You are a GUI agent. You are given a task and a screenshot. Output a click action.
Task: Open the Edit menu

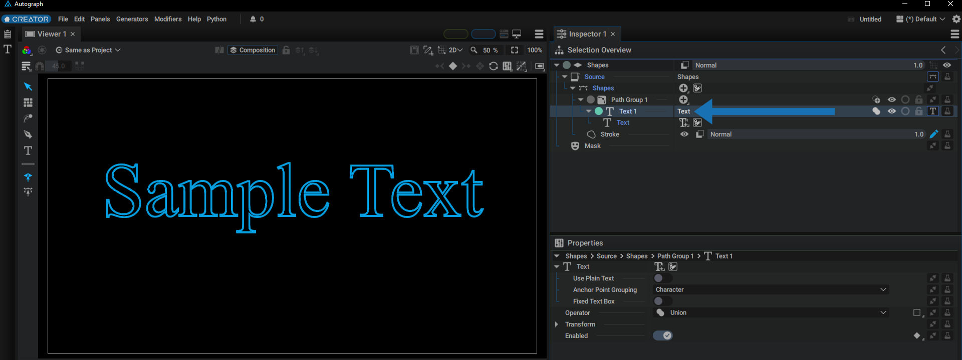click(80, 19)
